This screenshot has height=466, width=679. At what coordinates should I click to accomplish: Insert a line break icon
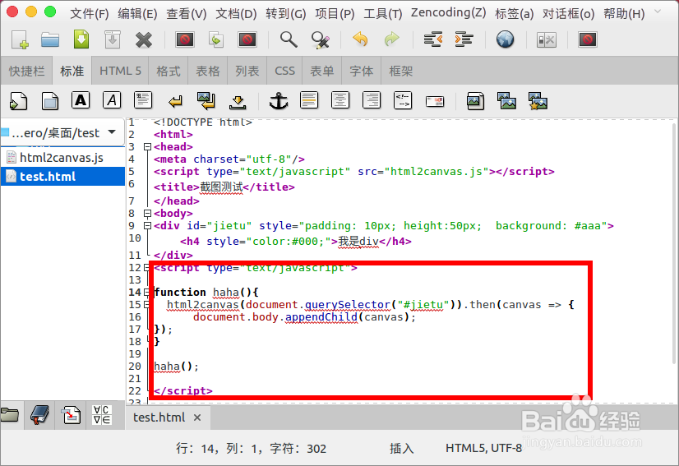pos(175,102)
